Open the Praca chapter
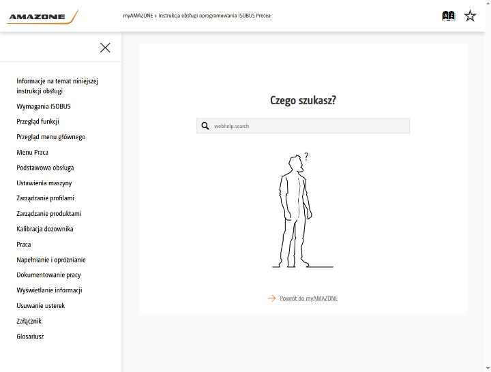This screenshot has height=372, width=491. [23, 245]
